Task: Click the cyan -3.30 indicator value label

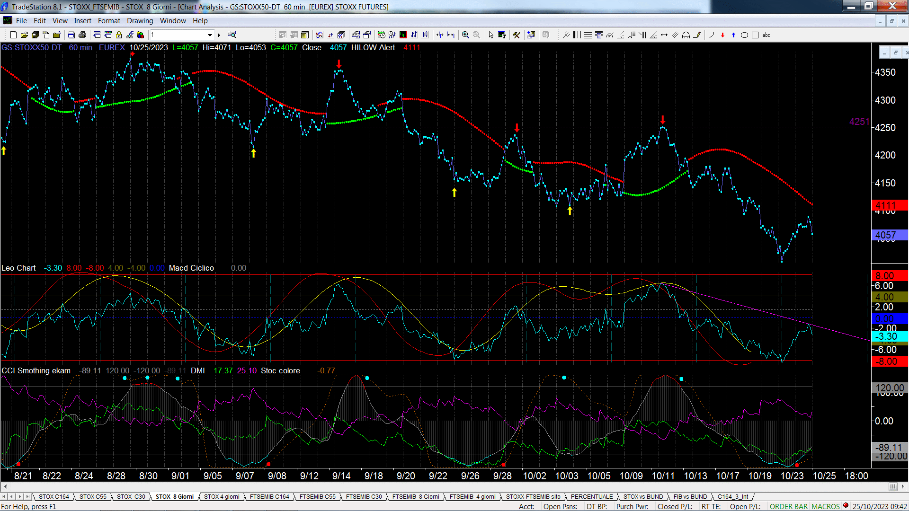Action: coord(890,336)
